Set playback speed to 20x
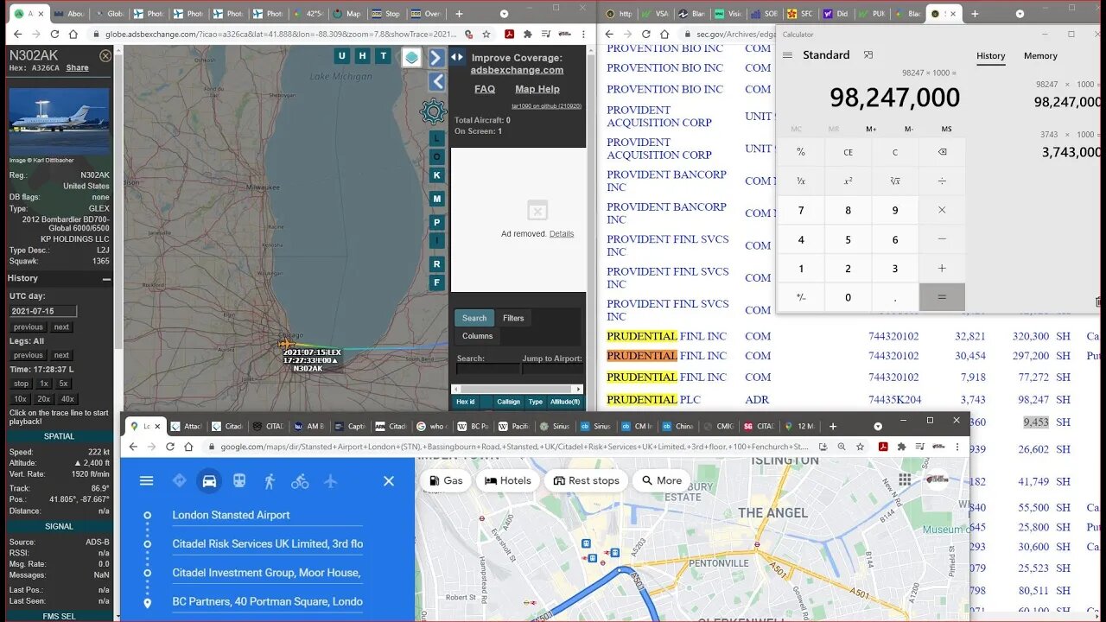The height and width of the screenshot is (622, 1106). (x=43, y=399)
